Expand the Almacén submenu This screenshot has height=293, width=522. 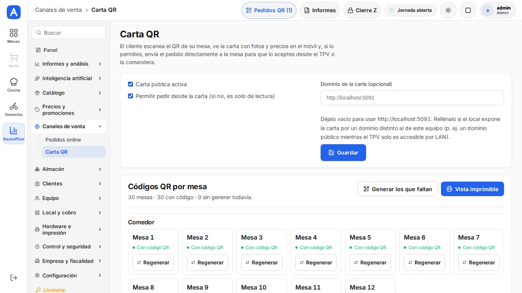click(68, 169)
